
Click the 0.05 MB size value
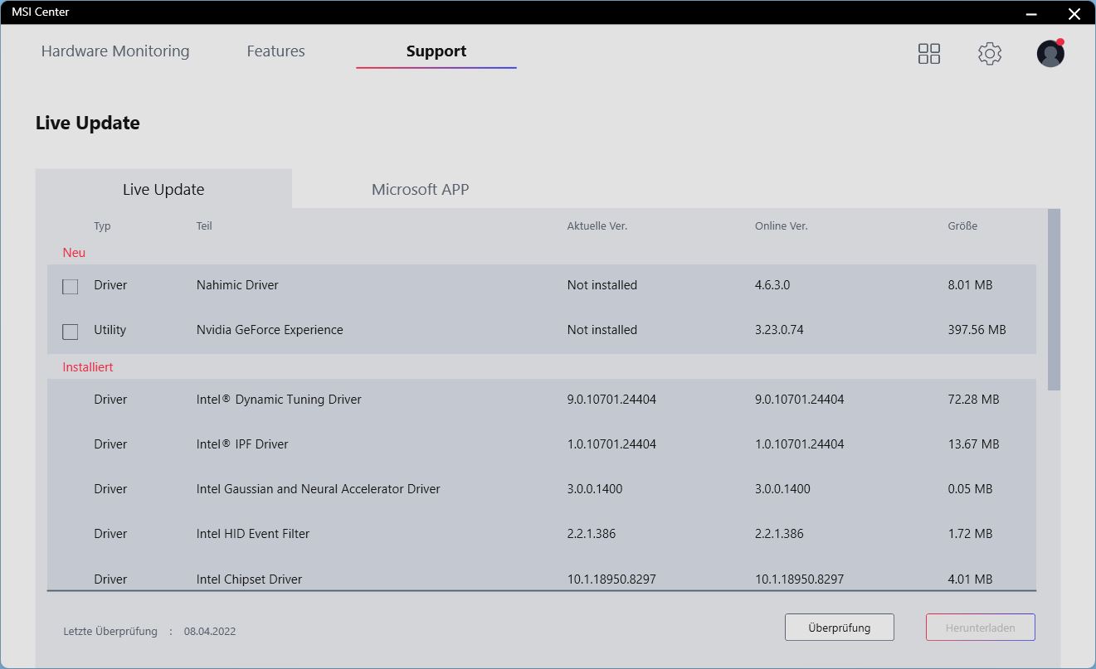(970, 489)
